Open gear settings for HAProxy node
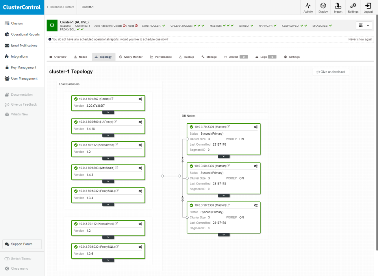 point(140,122)
